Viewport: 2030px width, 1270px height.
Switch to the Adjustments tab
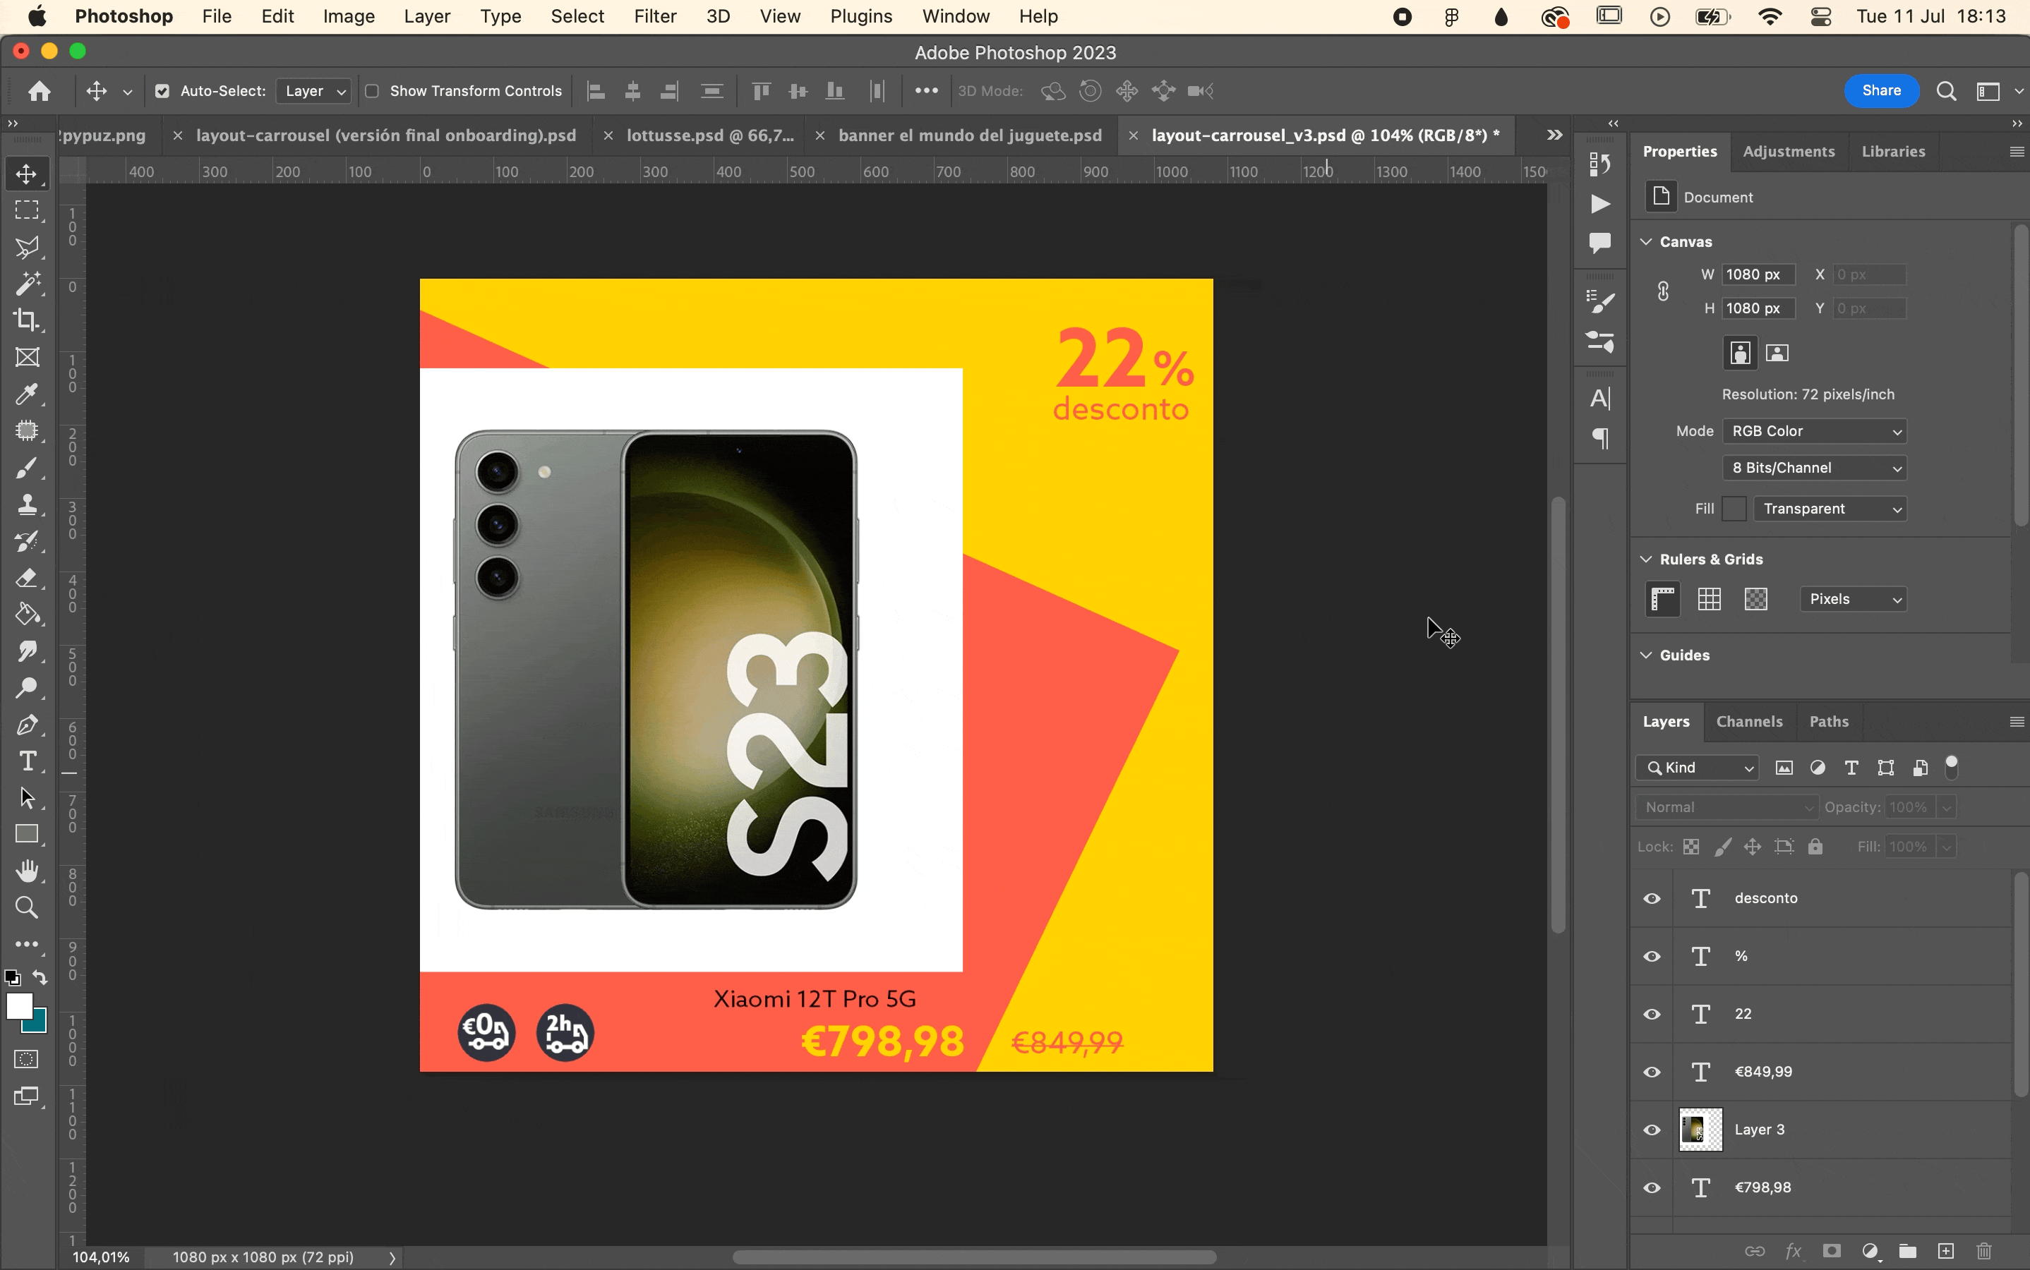[x=1788, y=151]
